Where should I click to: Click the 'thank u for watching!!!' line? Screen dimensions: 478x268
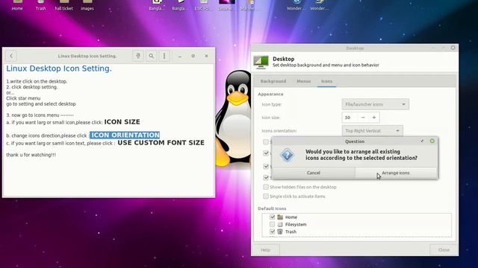point(31,155)
